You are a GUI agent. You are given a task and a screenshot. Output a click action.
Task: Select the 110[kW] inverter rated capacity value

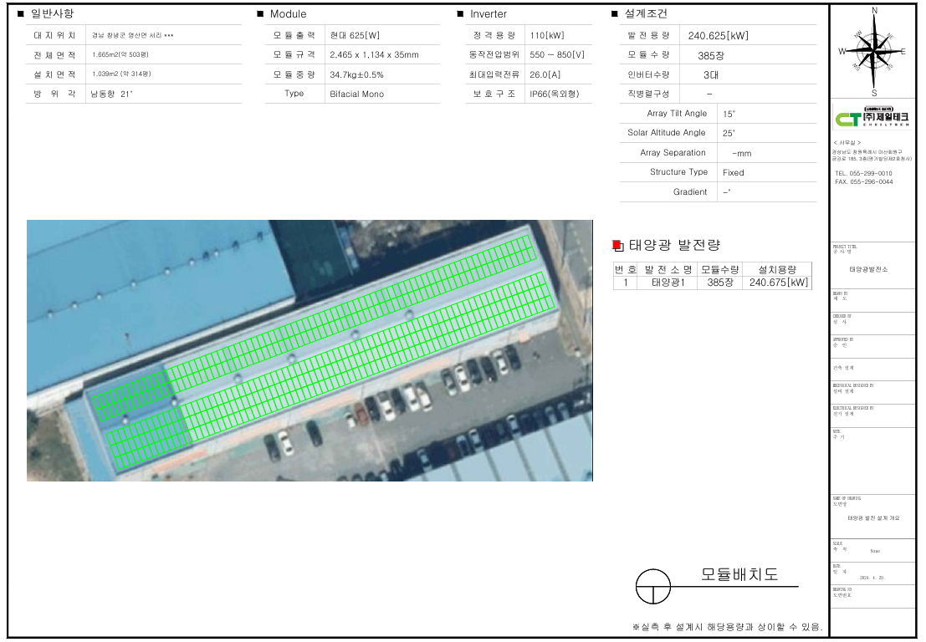[x=549, y=36]
